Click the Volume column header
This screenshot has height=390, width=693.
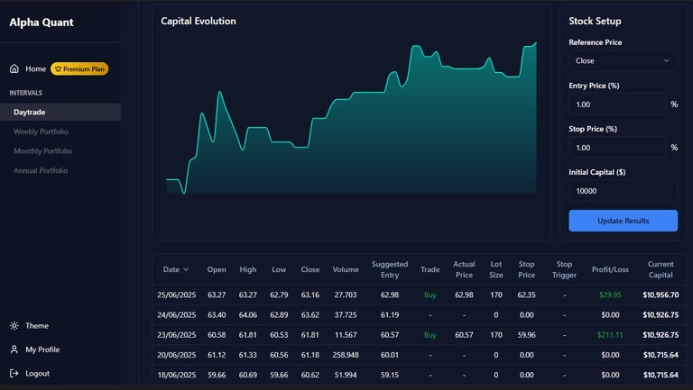click(345, 269)
